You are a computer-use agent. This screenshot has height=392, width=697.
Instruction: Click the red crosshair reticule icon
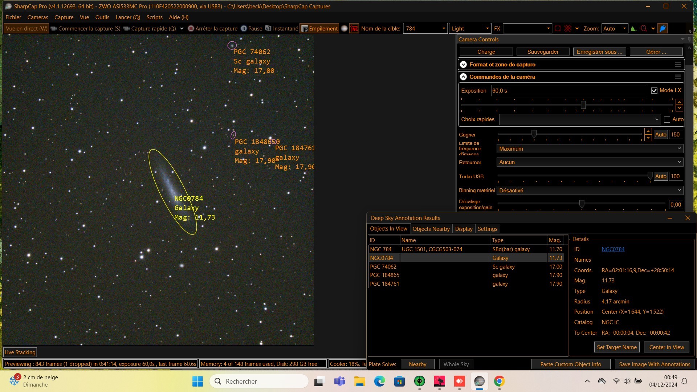pyautogui.click(x=568, y=29)
